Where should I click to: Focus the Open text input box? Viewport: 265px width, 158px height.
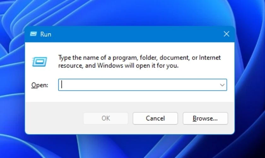click(x=139, y=85)
